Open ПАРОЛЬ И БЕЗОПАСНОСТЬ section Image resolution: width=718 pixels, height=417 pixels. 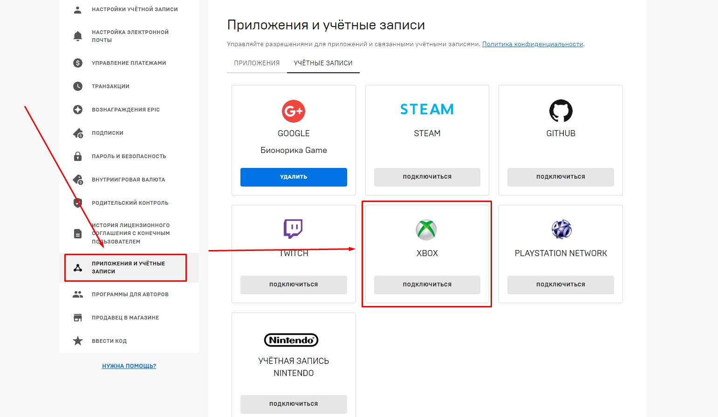[129, 156]
